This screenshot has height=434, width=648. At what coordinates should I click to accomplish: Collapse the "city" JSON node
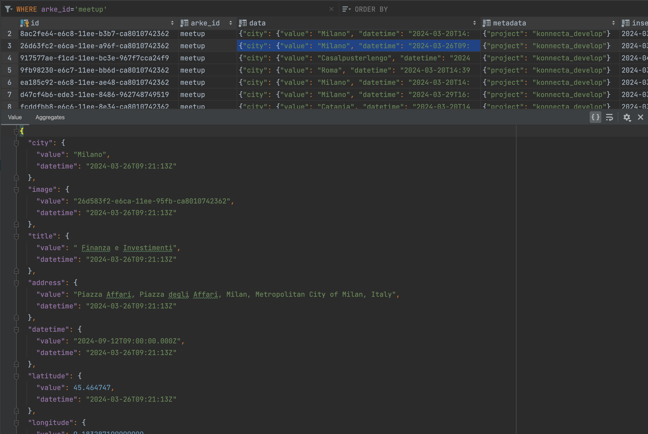pos(16,143)
